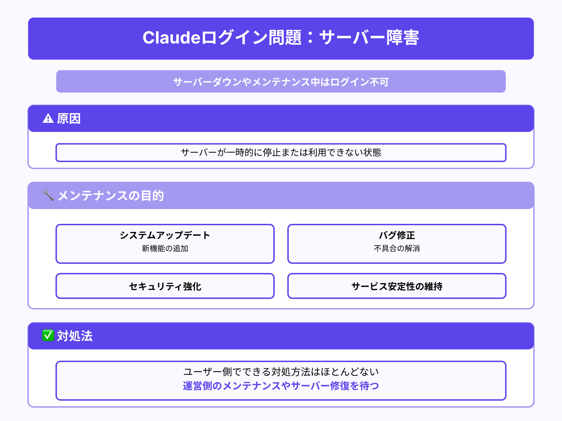Select the セキュリティ強化 card
The width and height of the screenshot is (562, 421).
click(x=164, y=286)
